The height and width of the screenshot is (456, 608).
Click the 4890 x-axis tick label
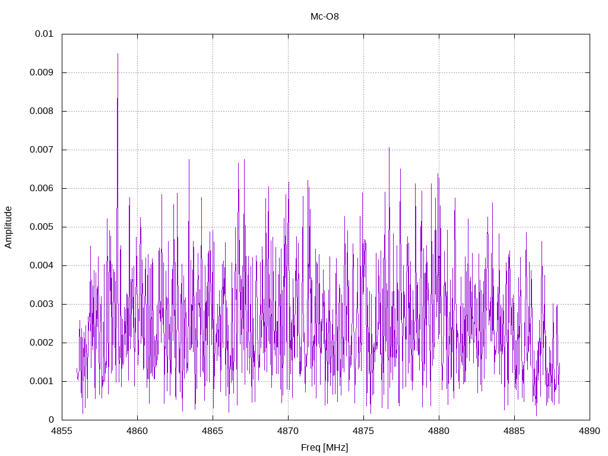point(590,431)
